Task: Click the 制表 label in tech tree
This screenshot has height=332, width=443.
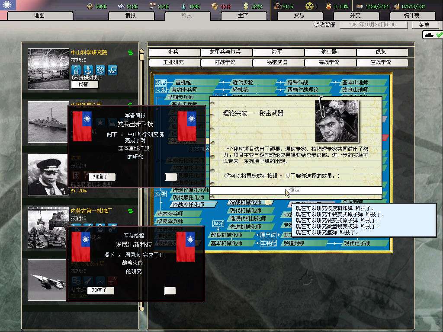Action: [161, 83]
